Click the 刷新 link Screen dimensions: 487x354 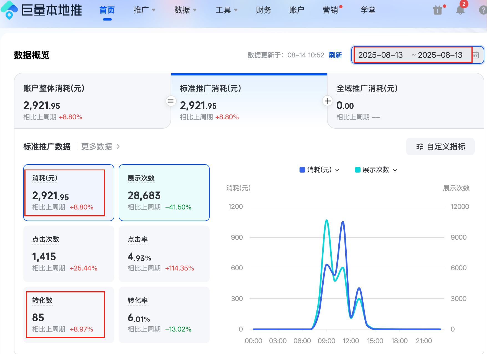(x=335, y=55)
